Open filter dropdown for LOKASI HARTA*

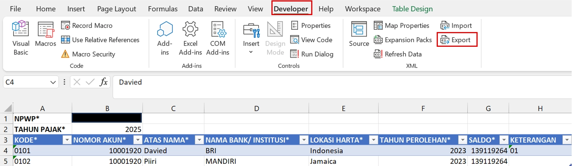click(373, 140)
